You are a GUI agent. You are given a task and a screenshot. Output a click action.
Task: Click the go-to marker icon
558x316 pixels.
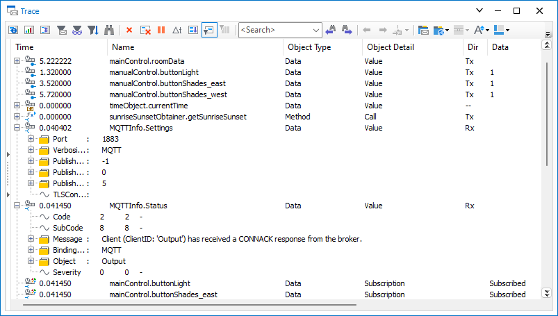tap(397, 31)
